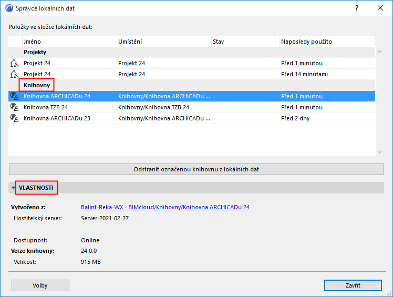This screenshot has height=297, width=393.
Task: Click the list scrollbar down arrow
Action: [x=379, y=152]
